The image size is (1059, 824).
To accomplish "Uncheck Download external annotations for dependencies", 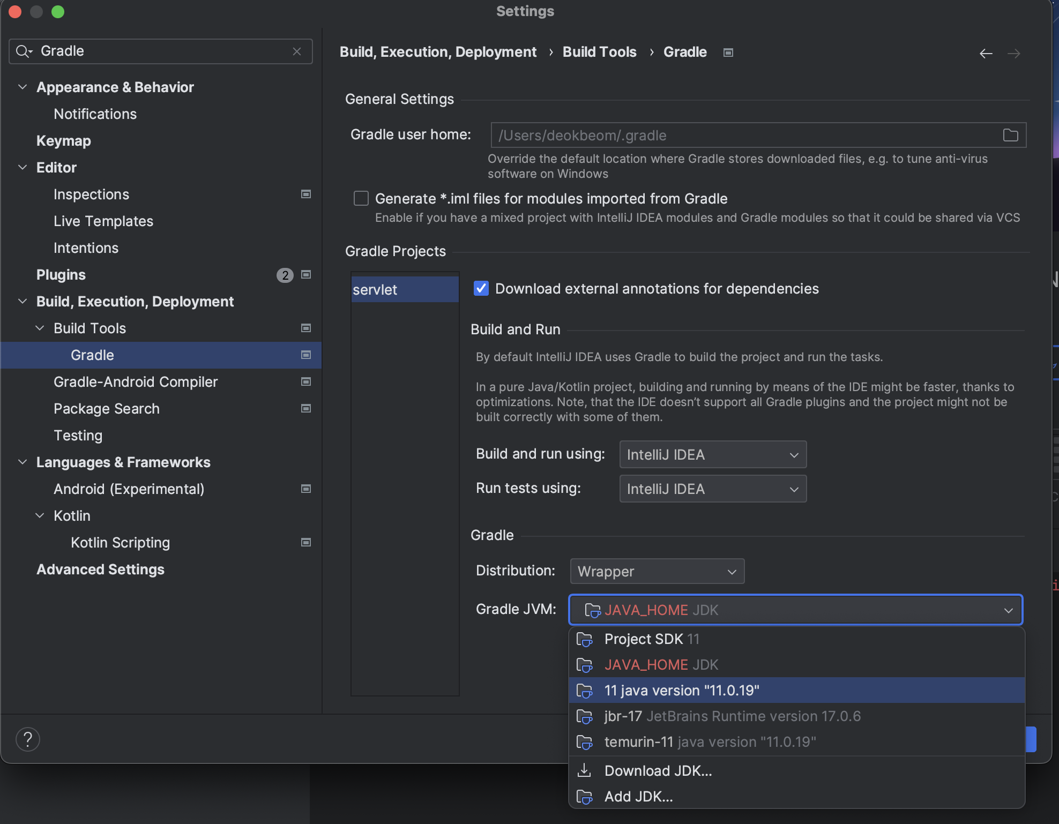I will pyautogui.click(x=481, y=288).
